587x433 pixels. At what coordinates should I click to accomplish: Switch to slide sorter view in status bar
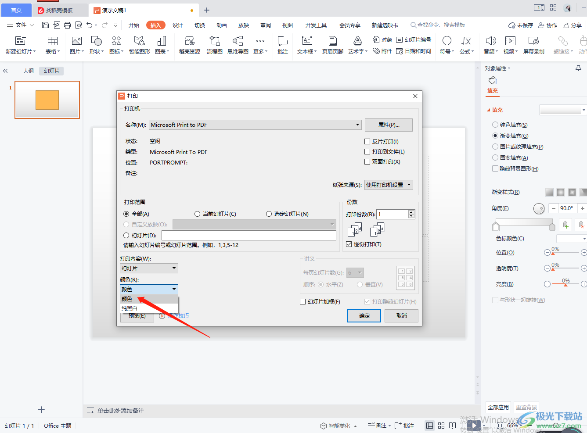point(441,426)
